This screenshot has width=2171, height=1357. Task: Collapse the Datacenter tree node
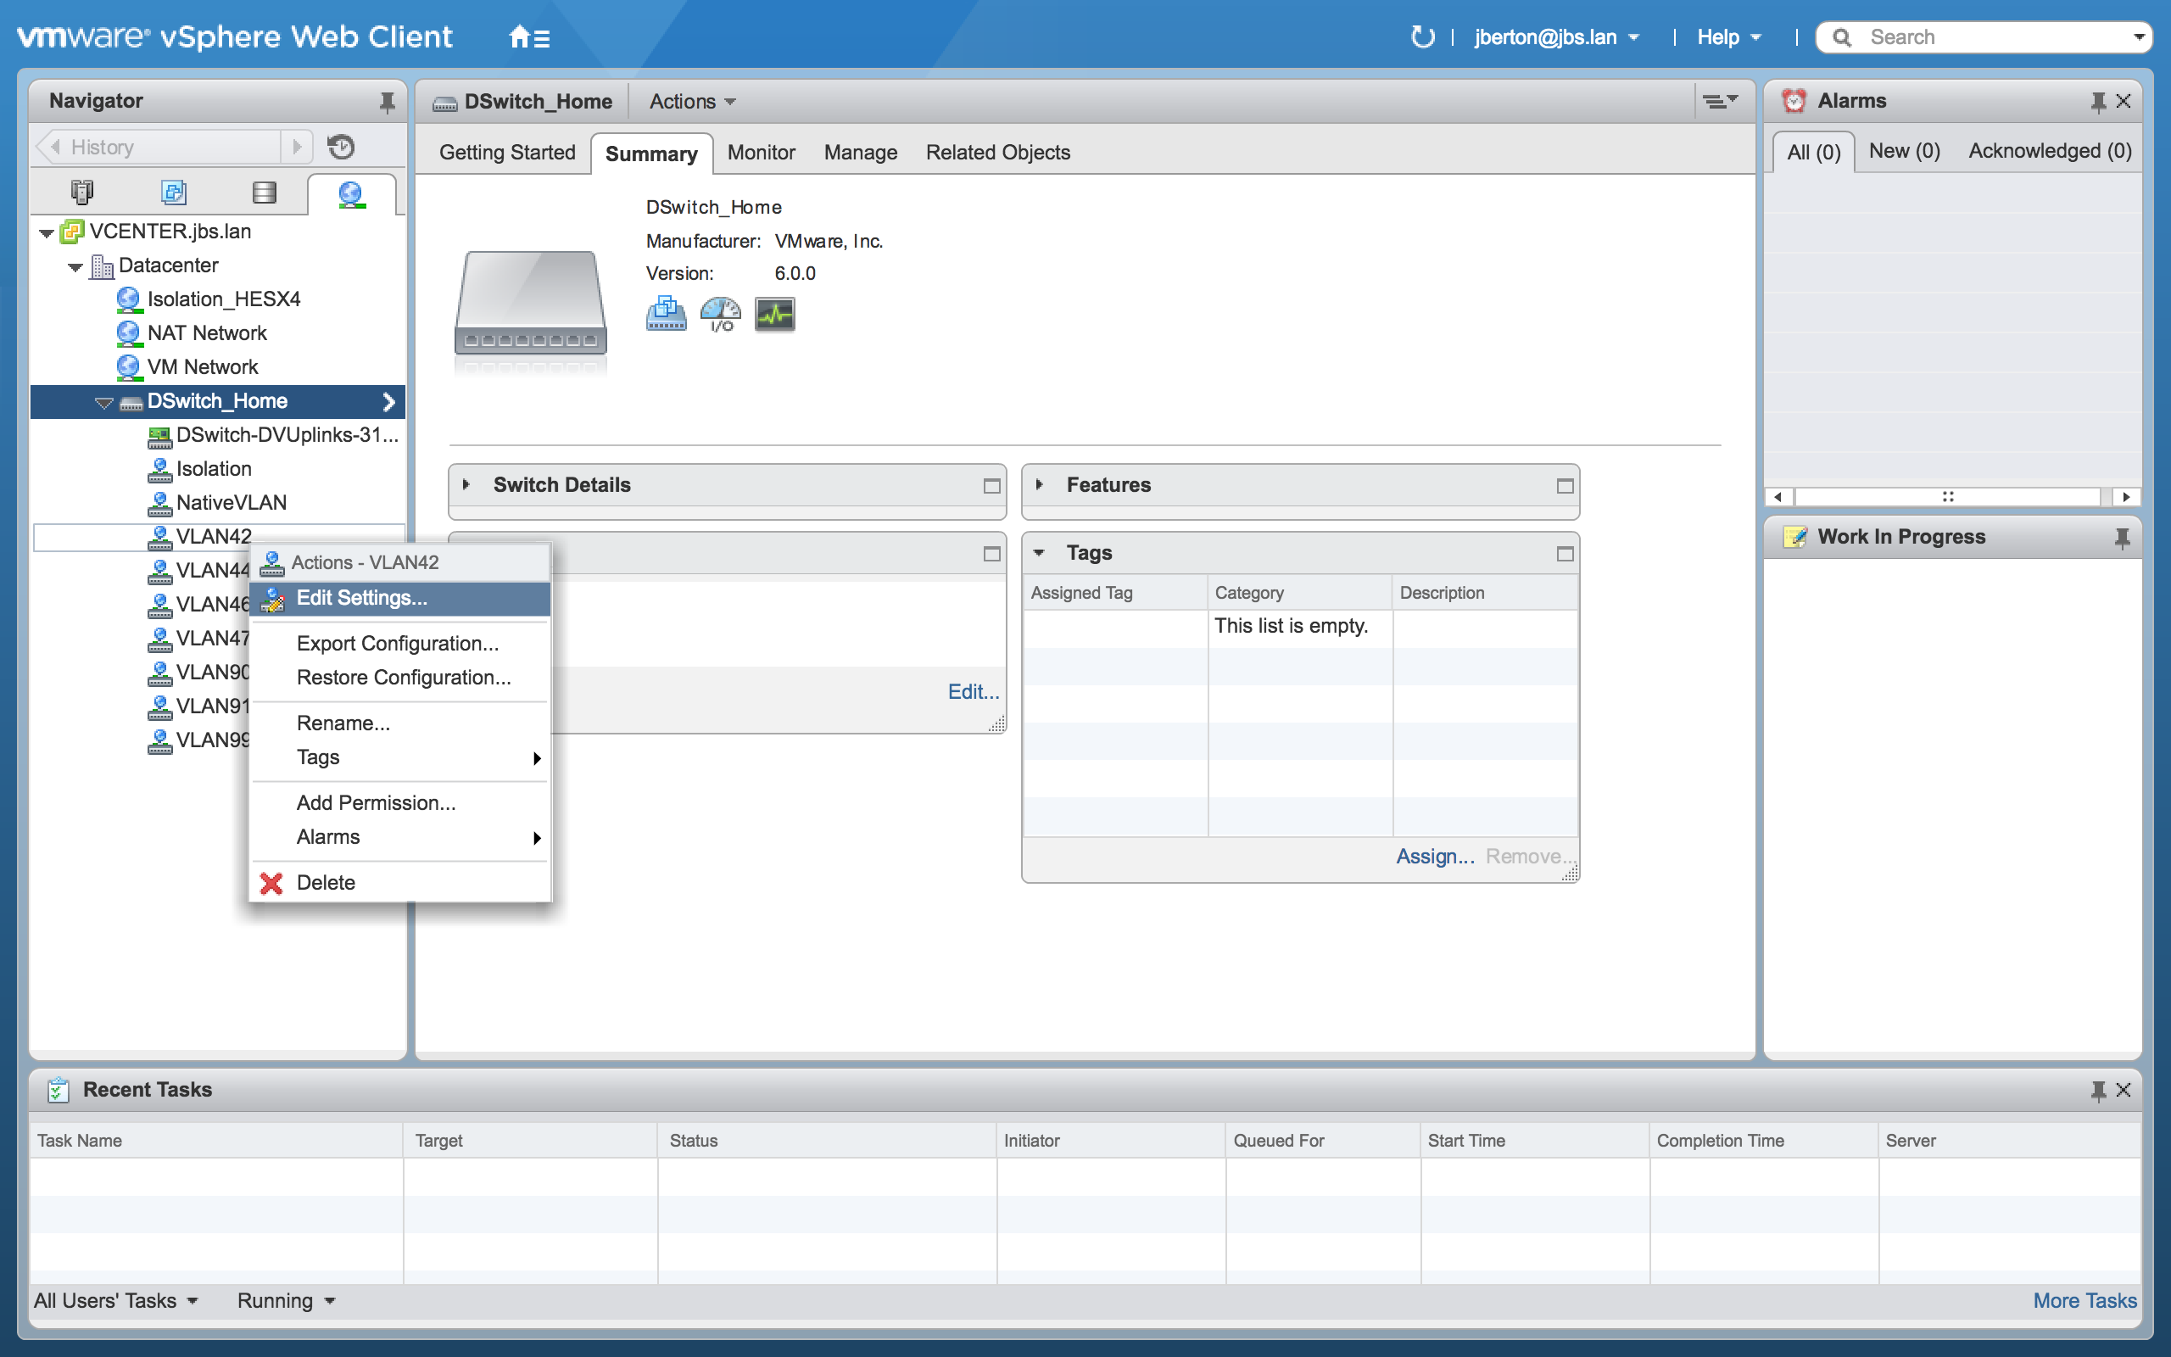tap(75, 266)
